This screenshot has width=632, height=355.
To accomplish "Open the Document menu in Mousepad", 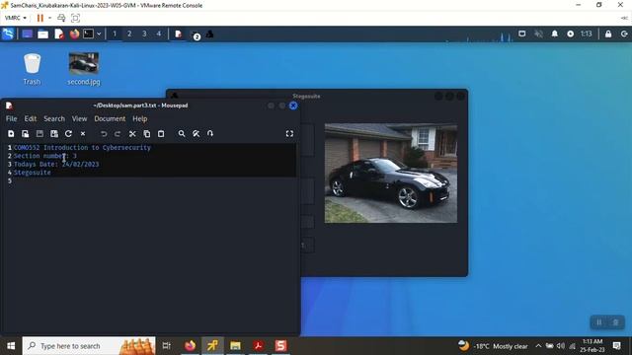I will point(110,118).
